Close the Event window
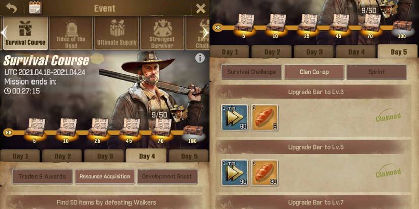This screenshot has width=419, height=209. pos(201,8)
